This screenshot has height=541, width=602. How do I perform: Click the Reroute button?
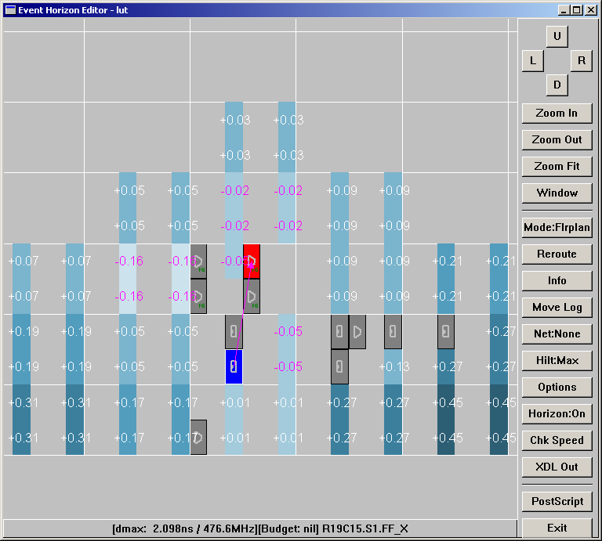[x=557, y=254]
